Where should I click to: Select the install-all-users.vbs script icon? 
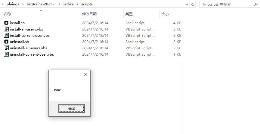[x=6, y=29]
